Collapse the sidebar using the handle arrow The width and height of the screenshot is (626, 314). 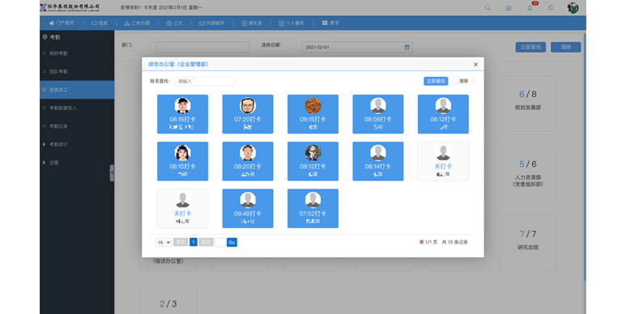[x=112, y=172]
